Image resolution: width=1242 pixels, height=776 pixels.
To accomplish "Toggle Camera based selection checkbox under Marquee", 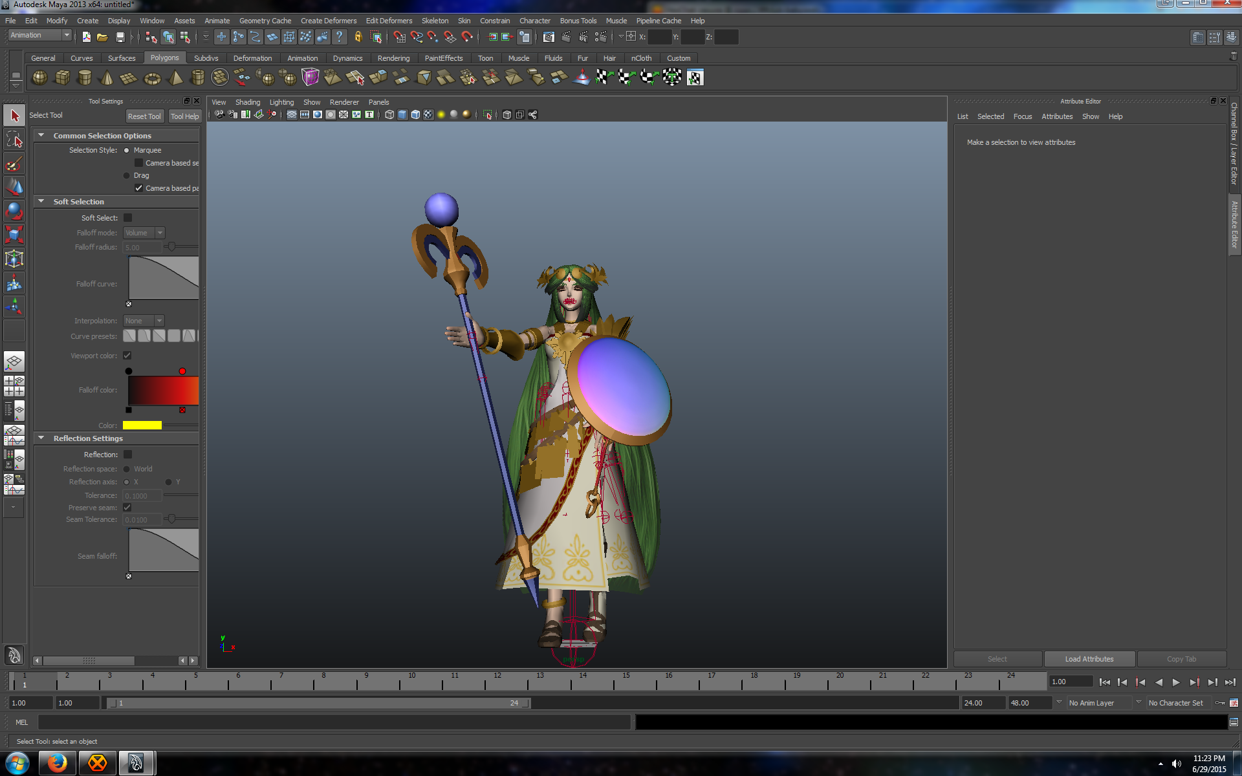I will [138, 163].
